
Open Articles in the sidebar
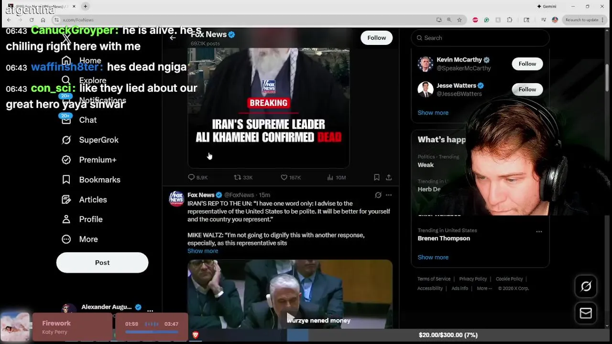pyautogui.click(x=84, y=200)
